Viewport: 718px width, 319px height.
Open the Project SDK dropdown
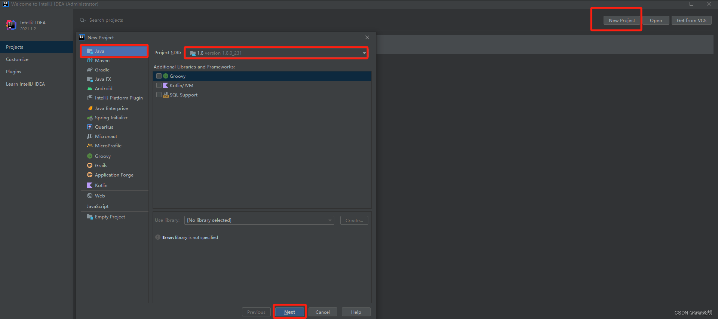[x=276, y=53]
